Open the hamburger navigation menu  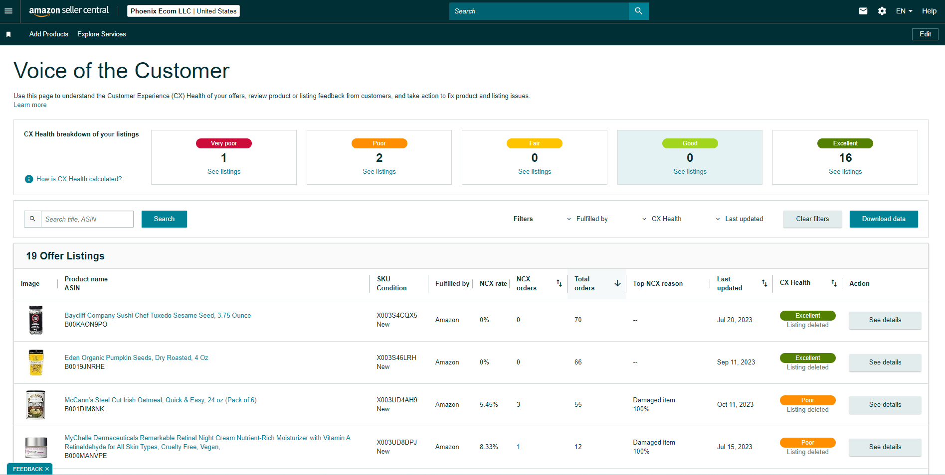8,11
